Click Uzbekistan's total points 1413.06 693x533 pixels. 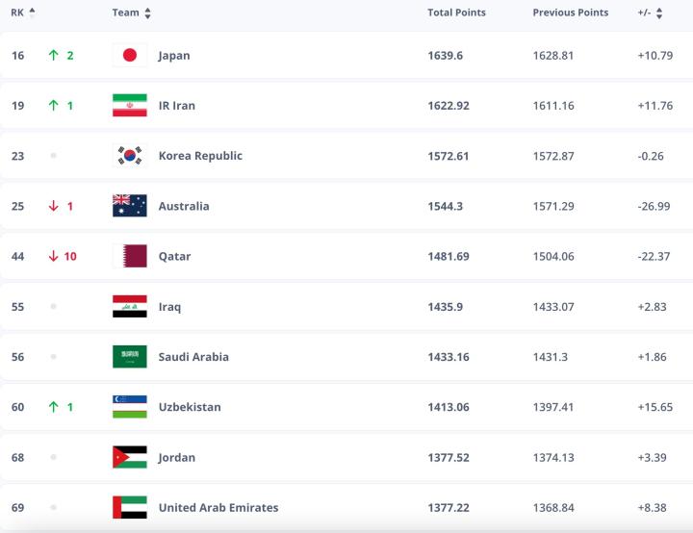449,407
